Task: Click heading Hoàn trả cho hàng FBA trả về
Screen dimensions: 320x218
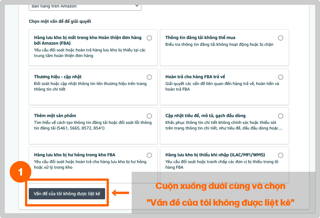Action: click(x=195, y=77)
